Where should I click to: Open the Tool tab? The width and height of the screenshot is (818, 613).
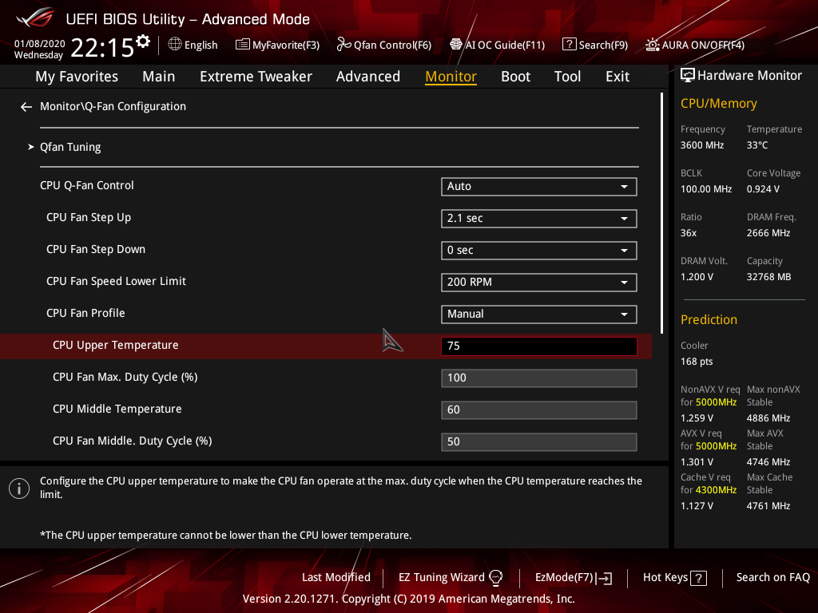(x=567, y=77)
